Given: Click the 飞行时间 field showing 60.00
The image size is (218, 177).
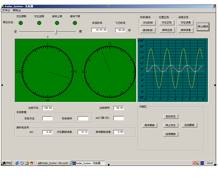Looking at the screenshot, I should [120, 30].
